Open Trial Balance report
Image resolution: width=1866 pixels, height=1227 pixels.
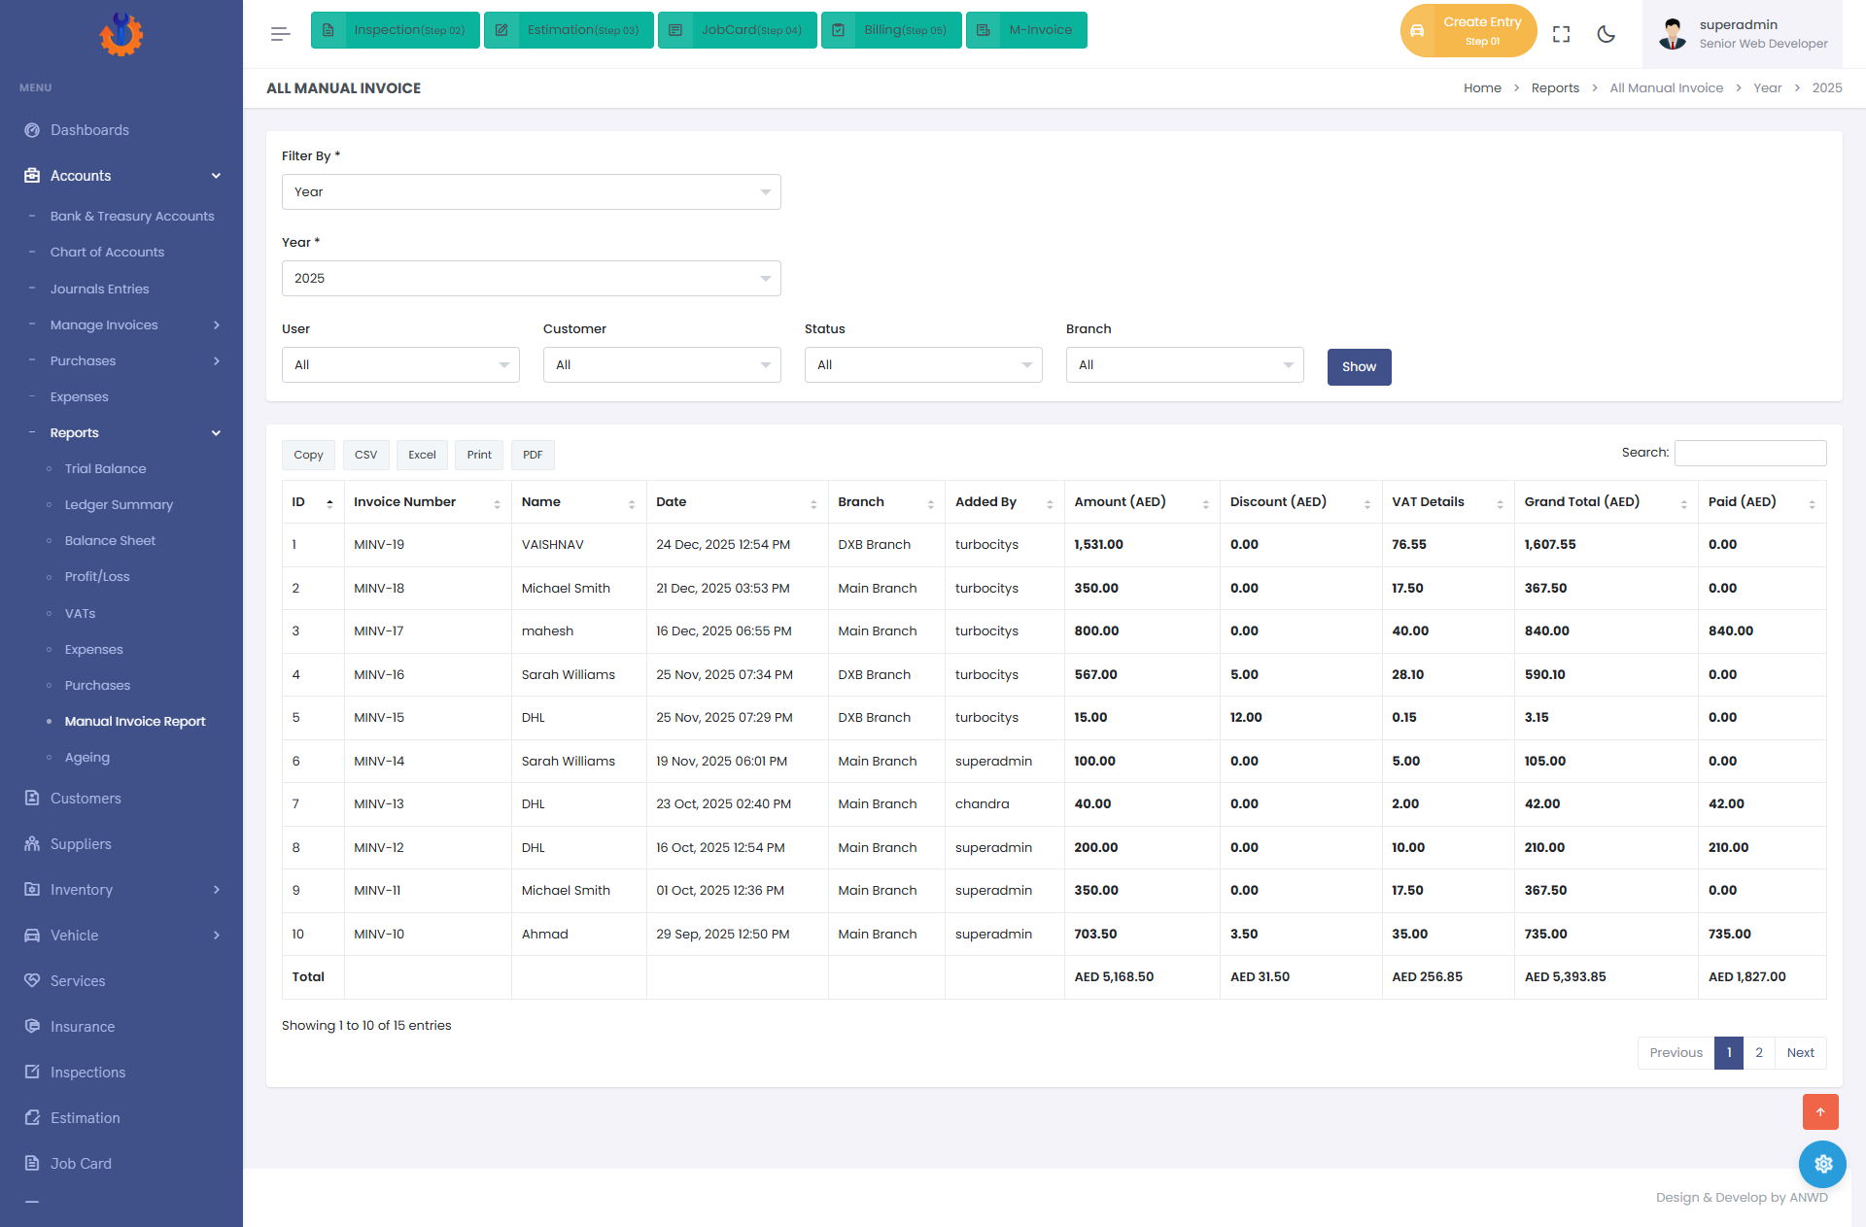(x=105, y=468)
